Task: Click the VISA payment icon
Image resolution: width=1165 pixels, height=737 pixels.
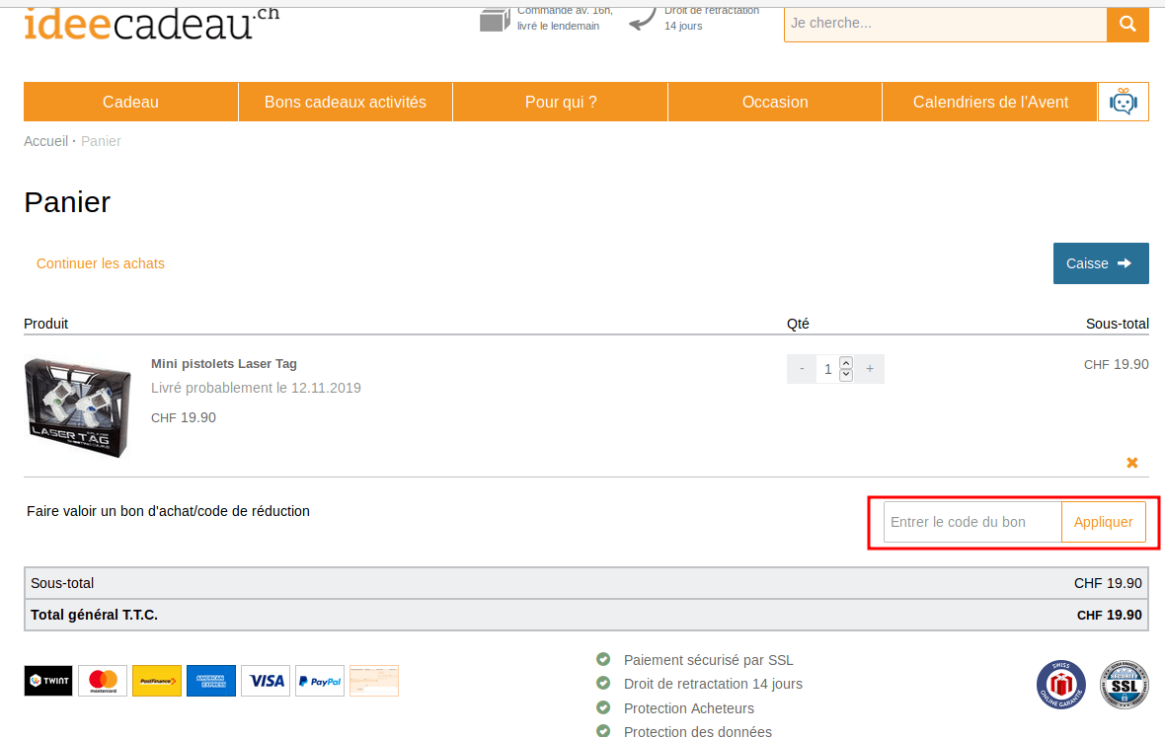Action: tap(265, 681)
